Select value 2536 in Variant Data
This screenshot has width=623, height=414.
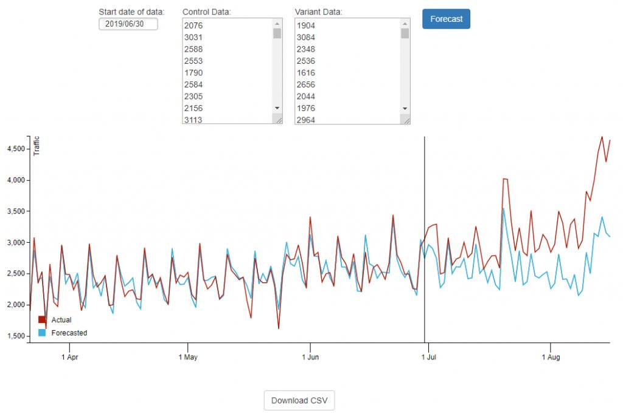click(x=306, y=61)
